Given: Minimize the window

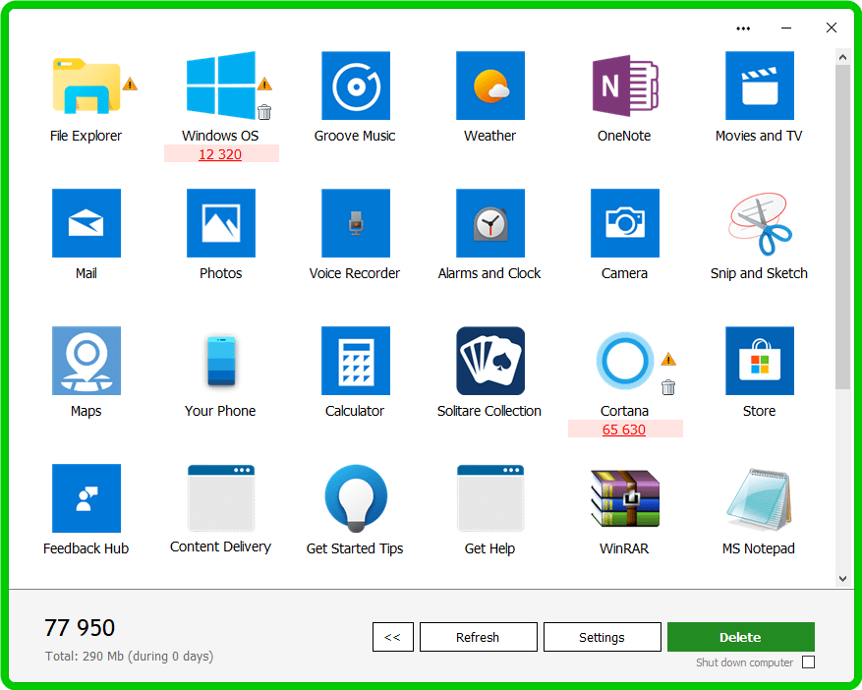Looking at the screenshot, I should point(786,29).
